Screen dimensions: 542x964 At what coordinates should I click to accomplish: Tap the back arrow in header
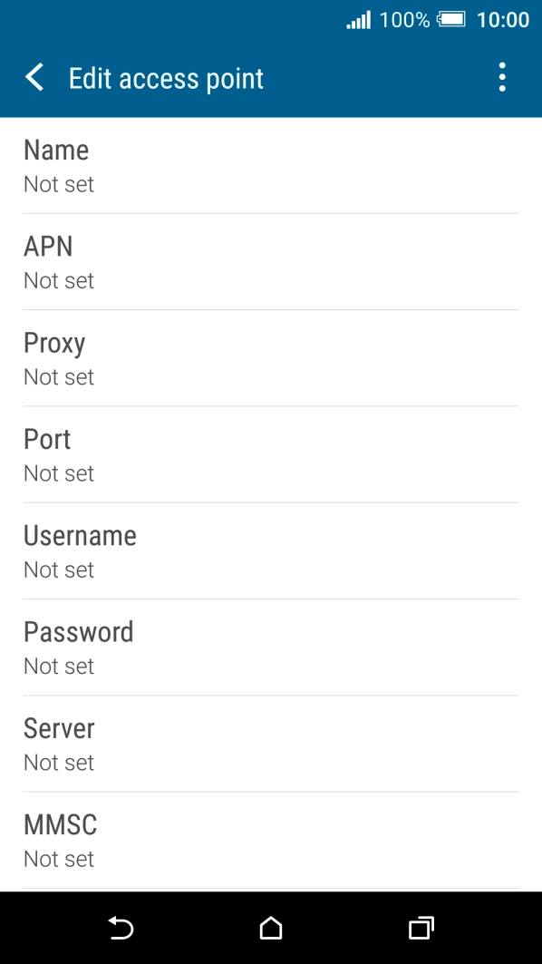point(34,78)
